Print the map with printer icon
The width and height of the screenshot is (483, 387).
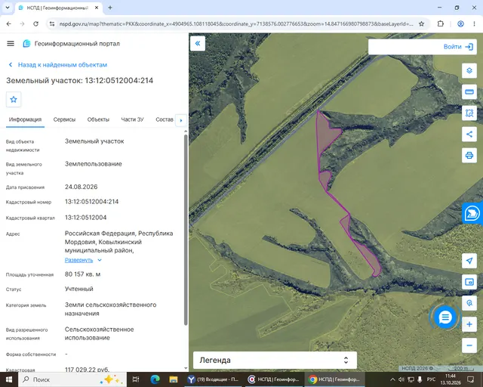pyautogui.click(x=469, y=155)
